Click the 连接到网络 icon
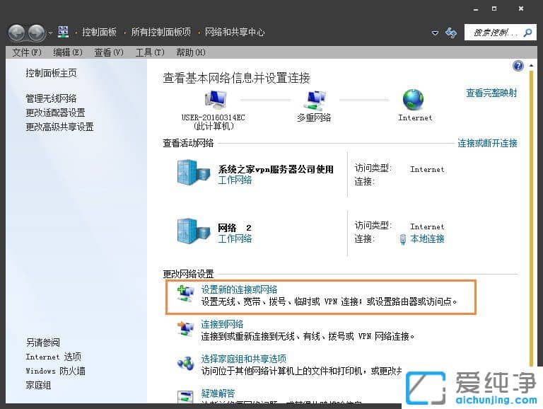This screenshot has height=409, width=543. 186,328
